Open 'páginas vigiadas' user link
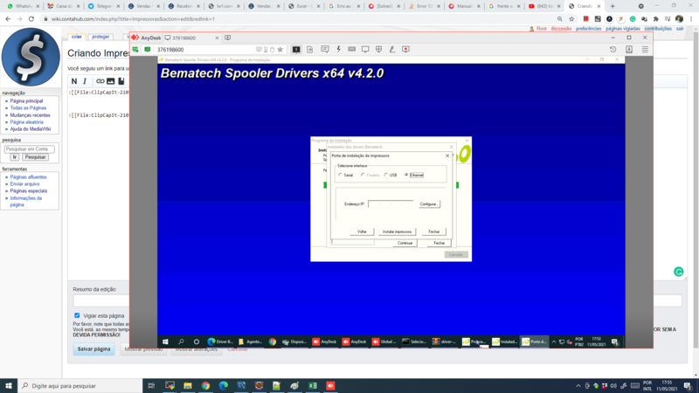699x393 pixels. coord(623,29)
